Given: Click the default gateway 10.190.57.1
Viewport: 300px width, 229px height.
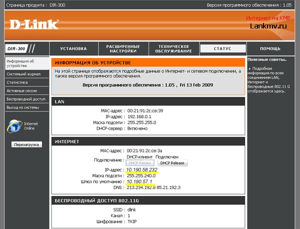Looking at the screenshot, I should coord(139,181).
